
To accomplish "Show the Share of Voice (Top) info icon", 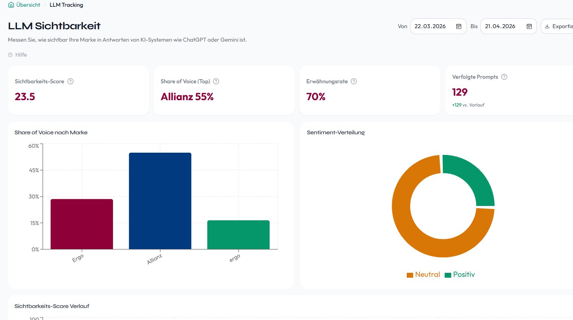I will tap(216, 81).
